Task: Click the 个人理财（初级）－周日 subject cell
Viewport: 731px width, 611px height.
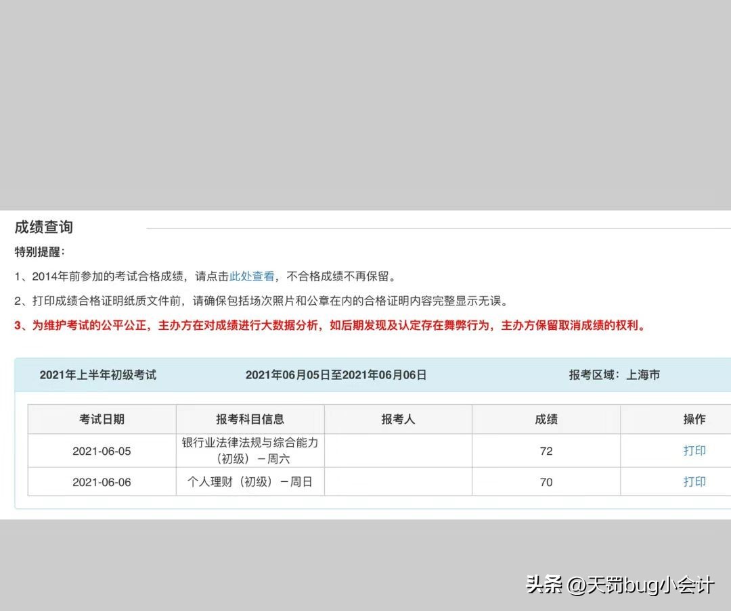Action: (x=250, y=482)
